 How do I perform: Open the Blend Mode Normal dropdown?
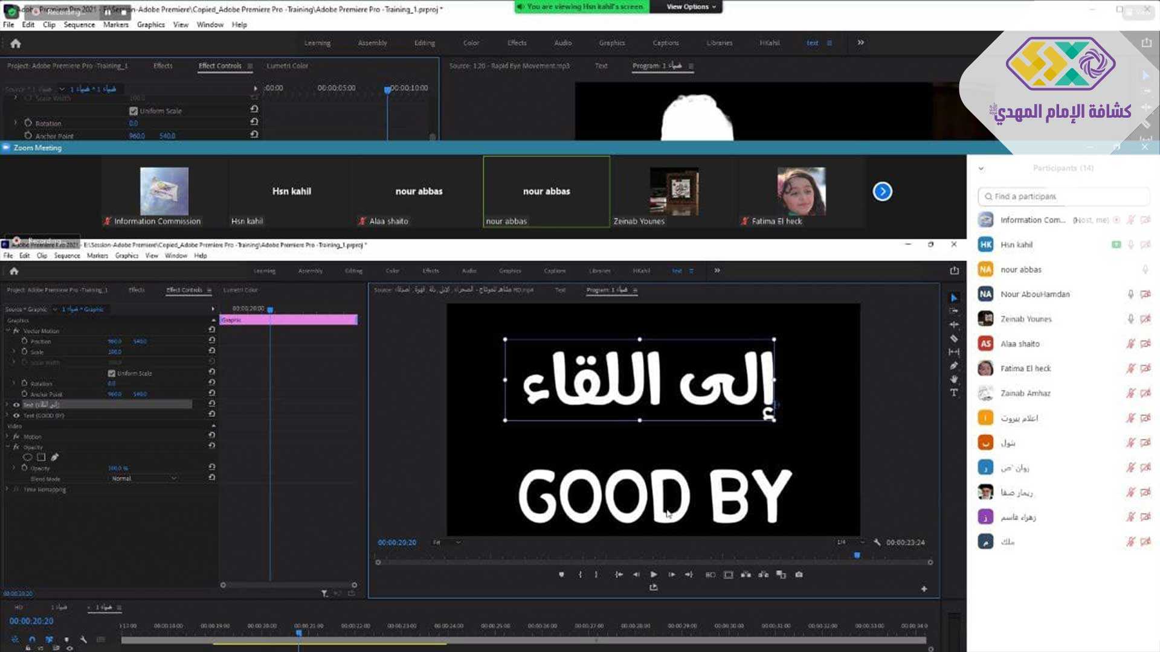(x=144, y=478)
